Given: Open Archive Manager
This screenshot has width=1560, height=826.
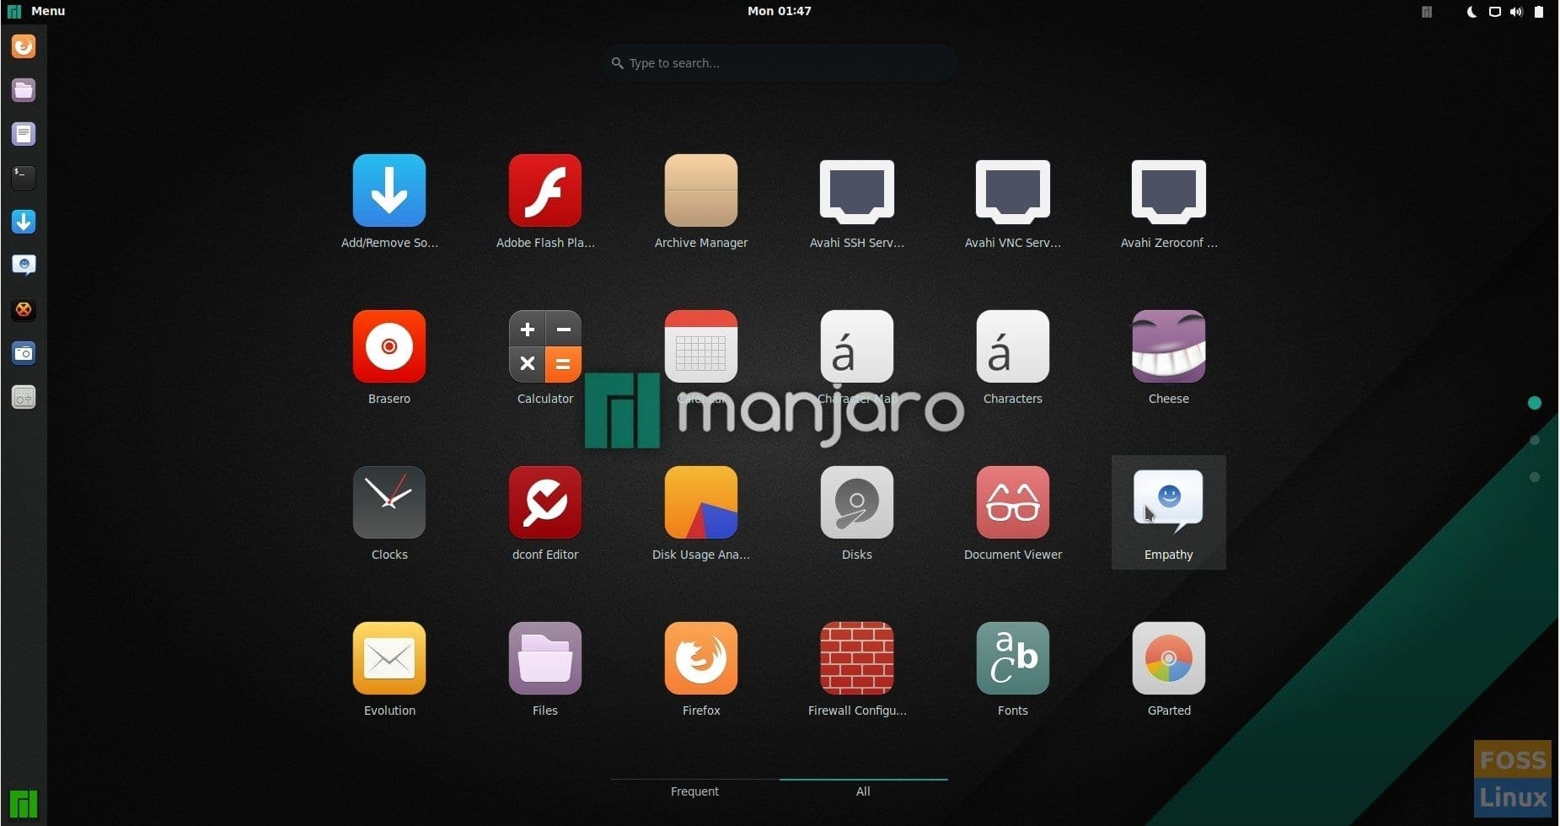Looking at the screenshot, I should click(700, 190).
